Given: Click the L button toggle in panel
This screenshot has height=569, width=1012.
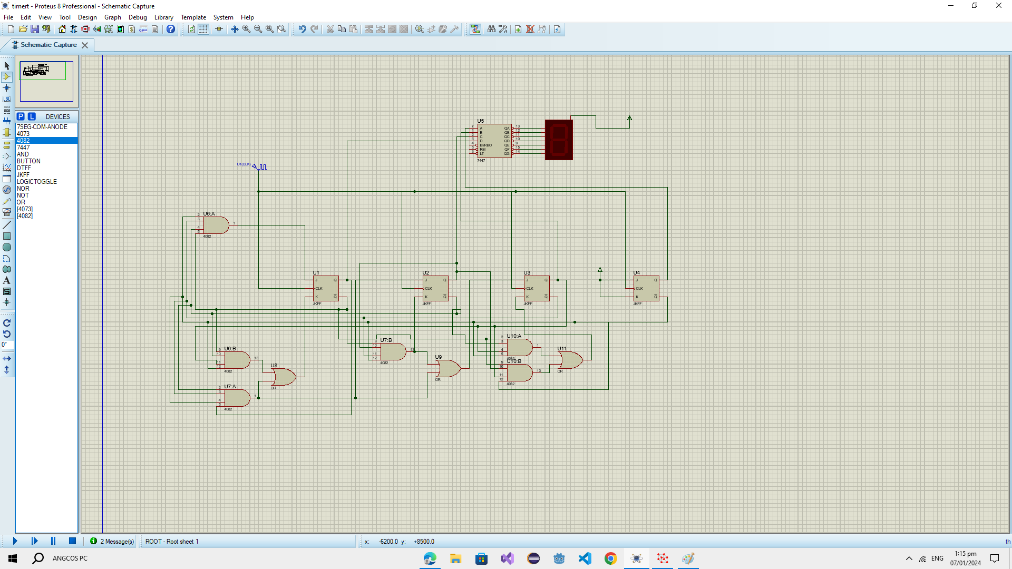Looking at the screenshot, I should coord(31,116).
